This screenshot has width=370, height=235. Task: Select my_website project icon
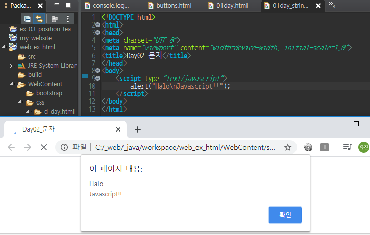13,38
